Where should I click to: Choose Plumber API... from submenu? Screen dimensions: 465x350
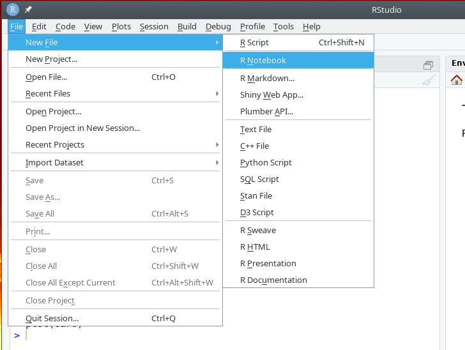(298, 112)
